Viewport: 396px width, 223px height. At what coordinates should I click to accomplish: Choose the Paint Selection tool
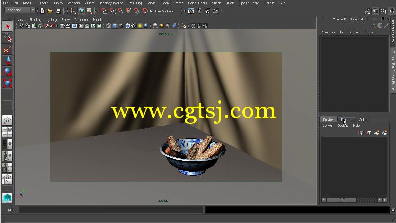click(7, 49)
